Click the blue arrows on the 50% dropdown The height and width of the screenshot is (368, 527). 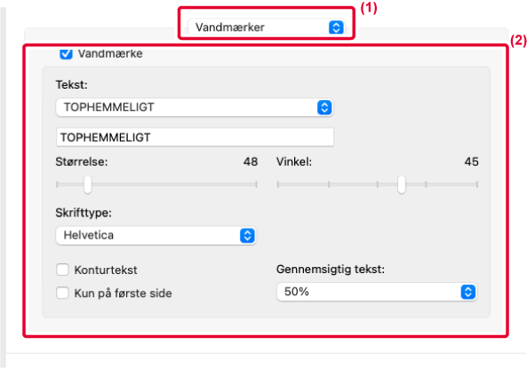point(468,292)
